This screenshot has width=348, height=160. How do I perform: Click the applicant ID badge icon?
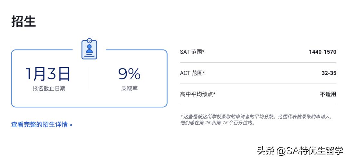click(89, 49)
